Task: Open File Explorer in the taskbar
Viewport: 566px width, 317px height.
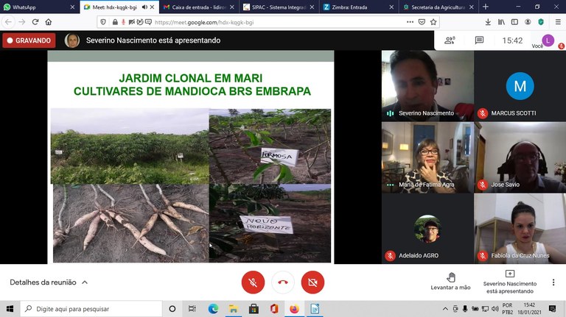Action: coord(233,309)
